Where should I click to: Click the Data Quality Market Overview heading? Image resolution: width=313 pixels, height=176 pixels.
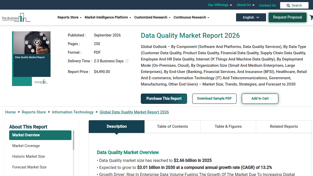coord(128,152)
